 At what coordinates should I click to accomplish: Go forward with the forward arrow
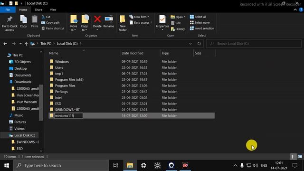[x=14, y=44]
